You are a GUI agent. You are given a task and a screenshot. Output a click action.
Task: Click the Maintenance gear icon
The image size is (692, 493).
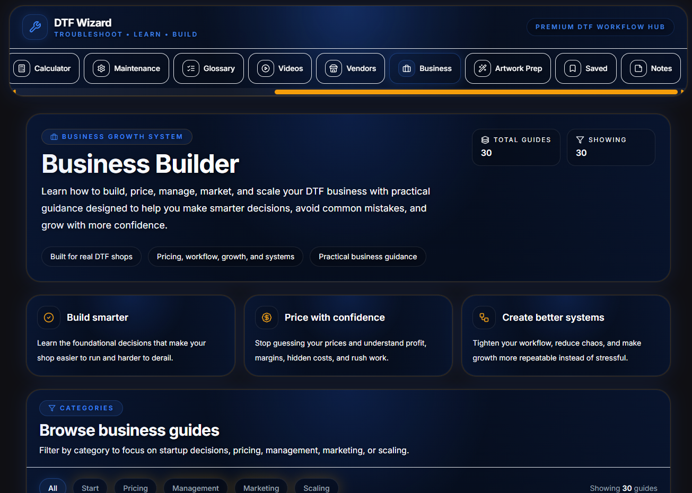pyautogui.click(x=101, y=68)
